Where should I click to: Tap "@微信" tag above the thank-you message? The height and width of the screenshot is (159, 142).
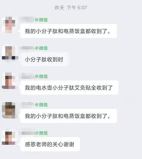[x=42, y=133]
